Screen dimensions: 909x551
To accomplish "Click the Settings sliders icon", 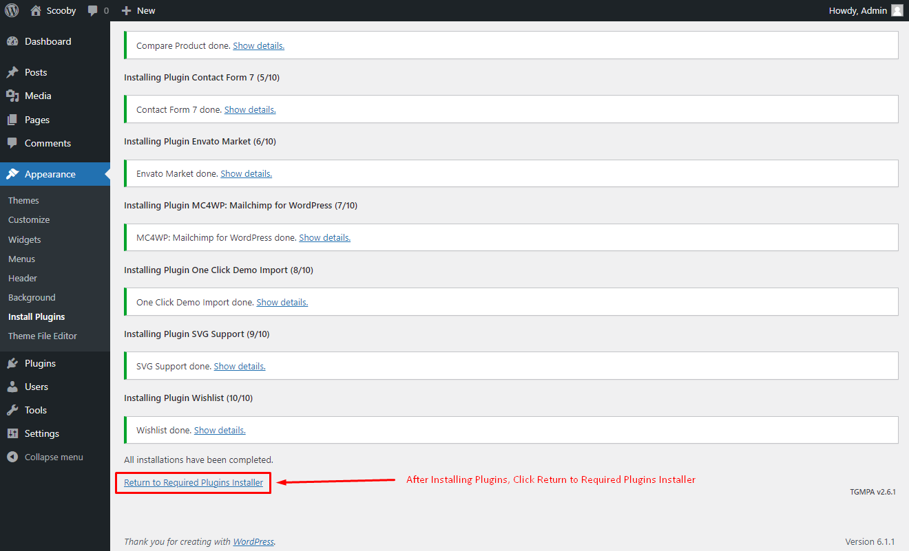I will click(x=12, y=433).
